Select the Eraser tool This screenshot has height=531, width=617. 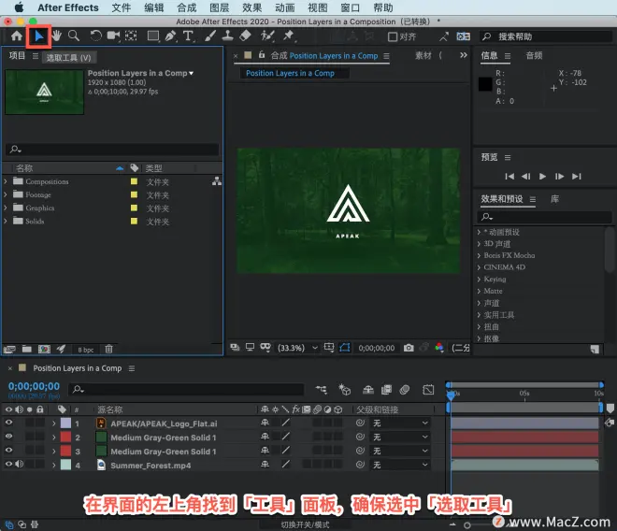[x=245, y=36]
